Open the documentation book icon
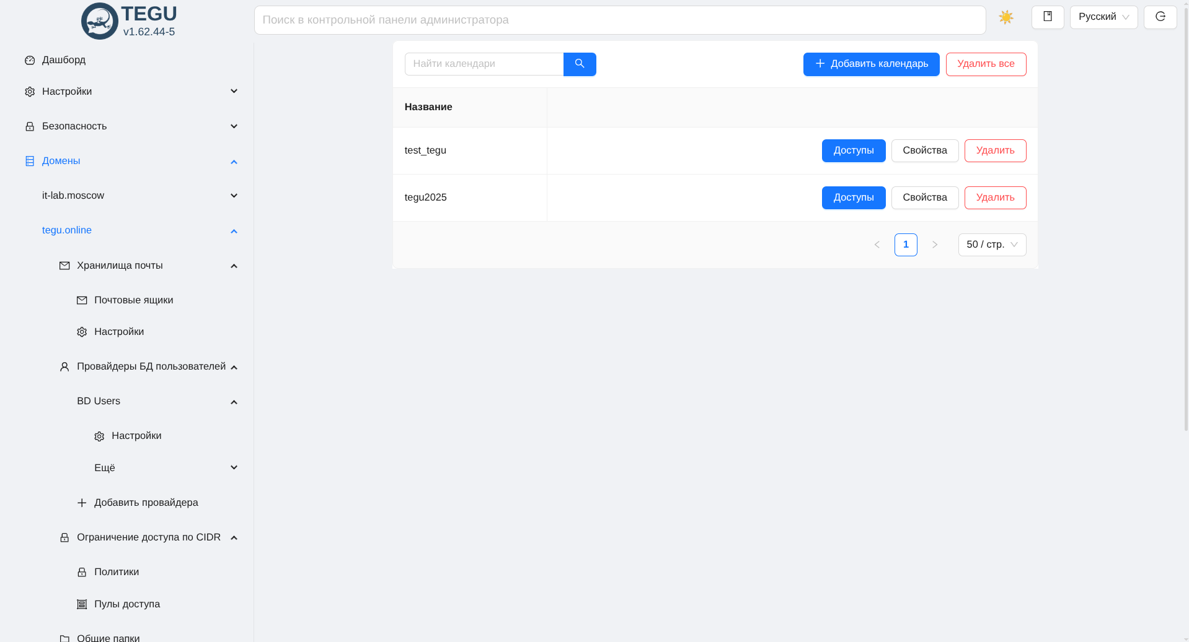 coord(1047,17)
